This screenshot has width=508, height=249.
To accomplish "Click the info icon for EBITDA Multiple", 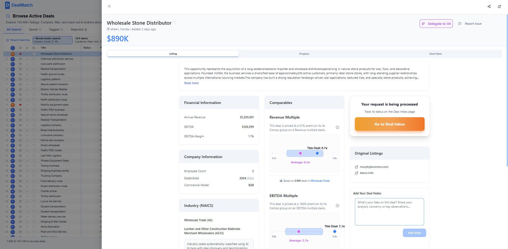I will pos(337,206).
